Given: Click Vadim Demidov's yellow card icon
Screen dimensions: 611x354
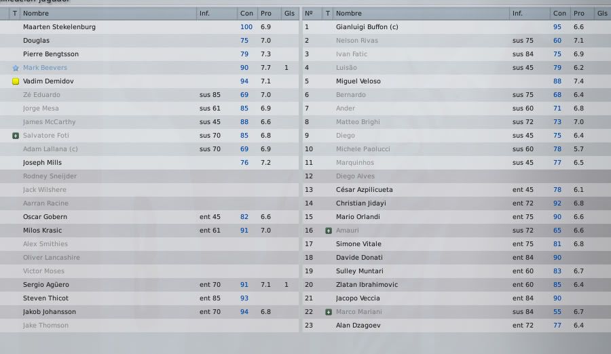Looking at the screenshot, I should (x=16, y=81).
